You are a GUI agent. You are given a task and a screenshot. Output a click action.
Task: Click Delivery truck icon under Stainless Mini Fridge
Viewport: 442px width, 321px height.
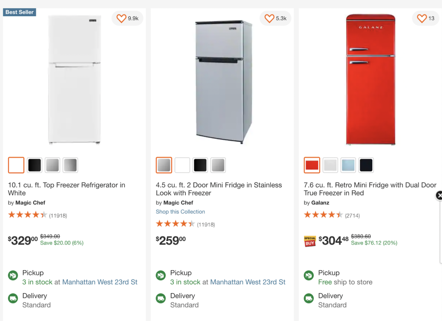click(161, 298)
